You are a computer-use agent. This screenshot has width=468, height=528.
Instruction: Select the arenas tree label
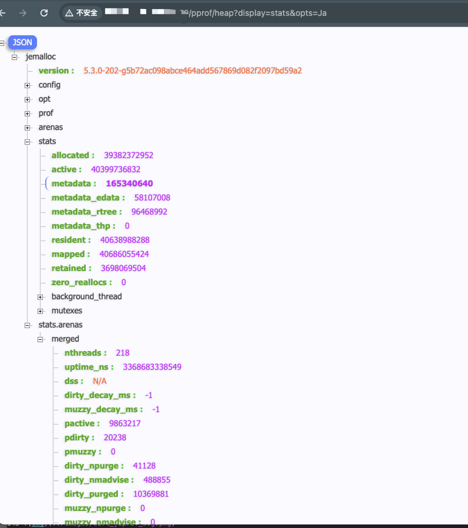click(x=50, y=127)
